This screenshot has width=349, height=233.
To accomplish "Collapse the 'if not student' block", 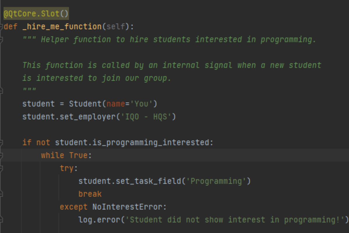I will coord(1,143).
